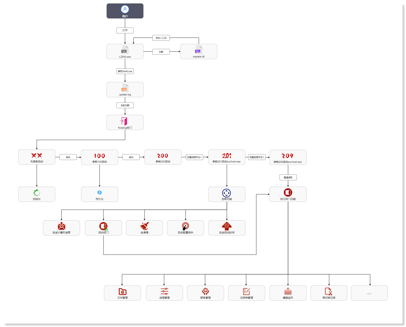
Task: Select the 修改入口点 connector label
Action: click(x=161, y=38)
